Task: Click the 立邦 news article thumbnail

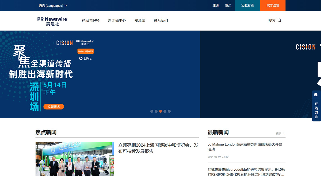Action: pyautogui.click(x=74, y=159)
